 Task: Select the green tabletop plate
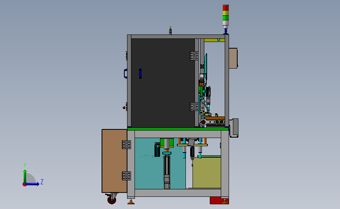(178, 129)
